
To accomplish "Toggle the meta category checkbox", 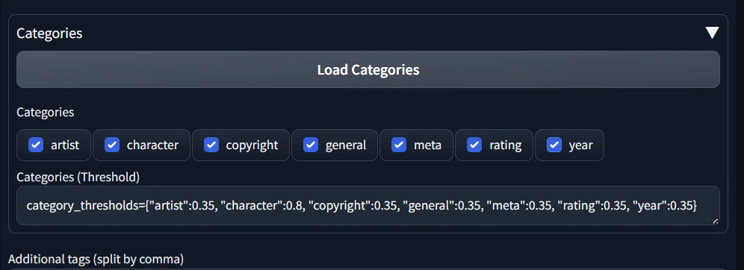I will pyautogui.click(x=399, y=145).
